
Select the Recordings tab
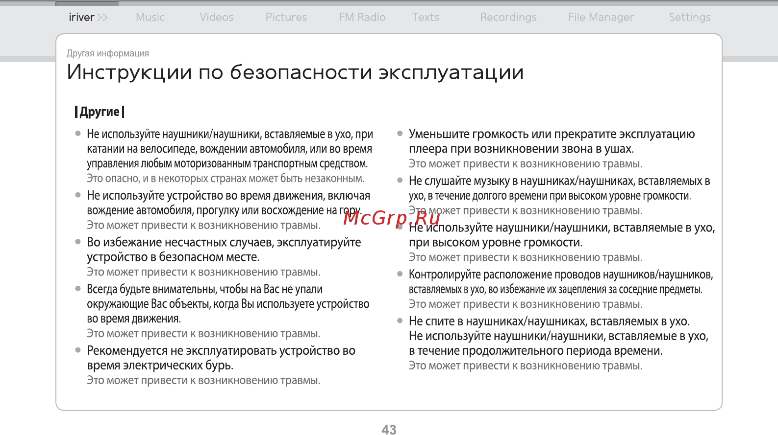click(508, 18)
